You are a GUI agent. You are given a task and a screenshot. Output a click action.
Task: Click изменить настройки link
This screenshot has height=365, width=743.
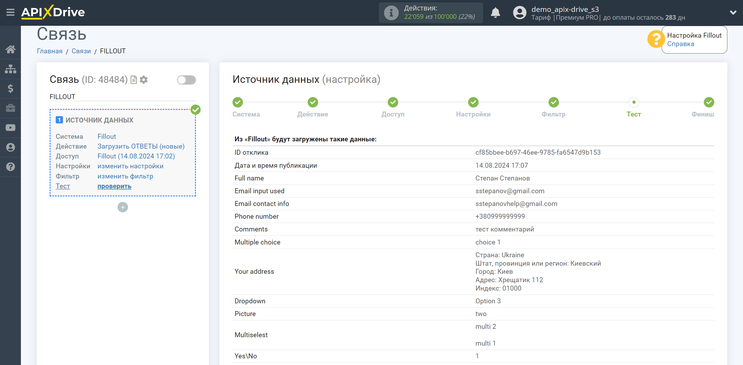pos(130,166)
